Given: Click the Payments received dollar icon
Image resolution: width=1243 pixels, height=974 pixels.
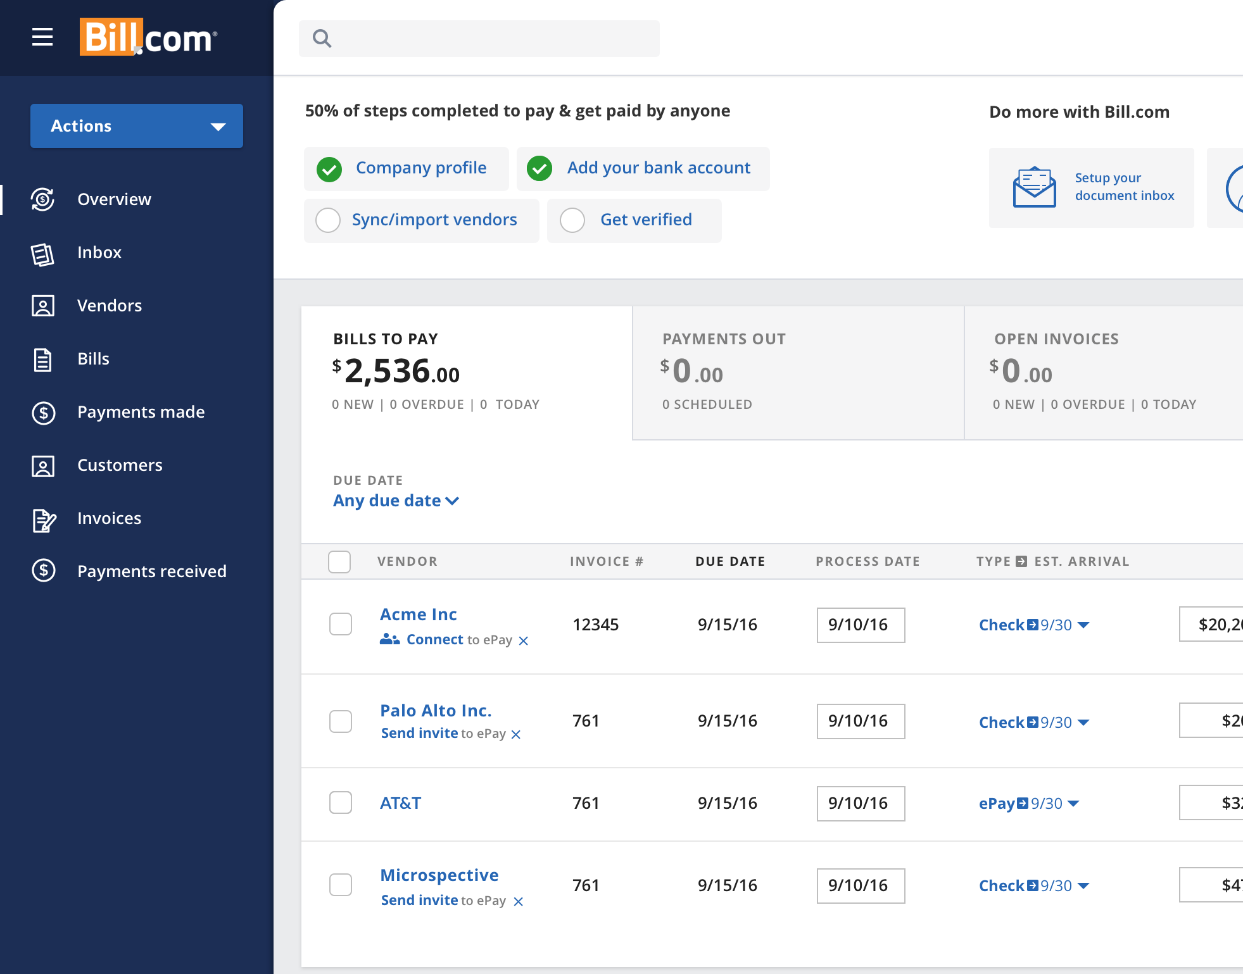Looking at the screenshot, I should pyautogui.click(x=43, y=571).
